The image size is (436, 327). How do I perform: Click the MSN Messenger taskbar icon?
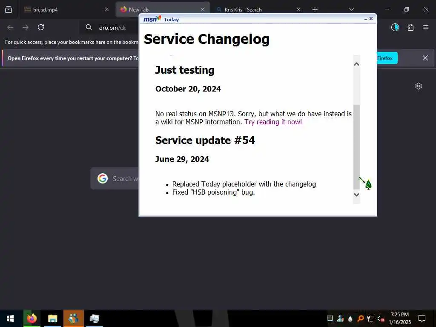coord(73,318)
